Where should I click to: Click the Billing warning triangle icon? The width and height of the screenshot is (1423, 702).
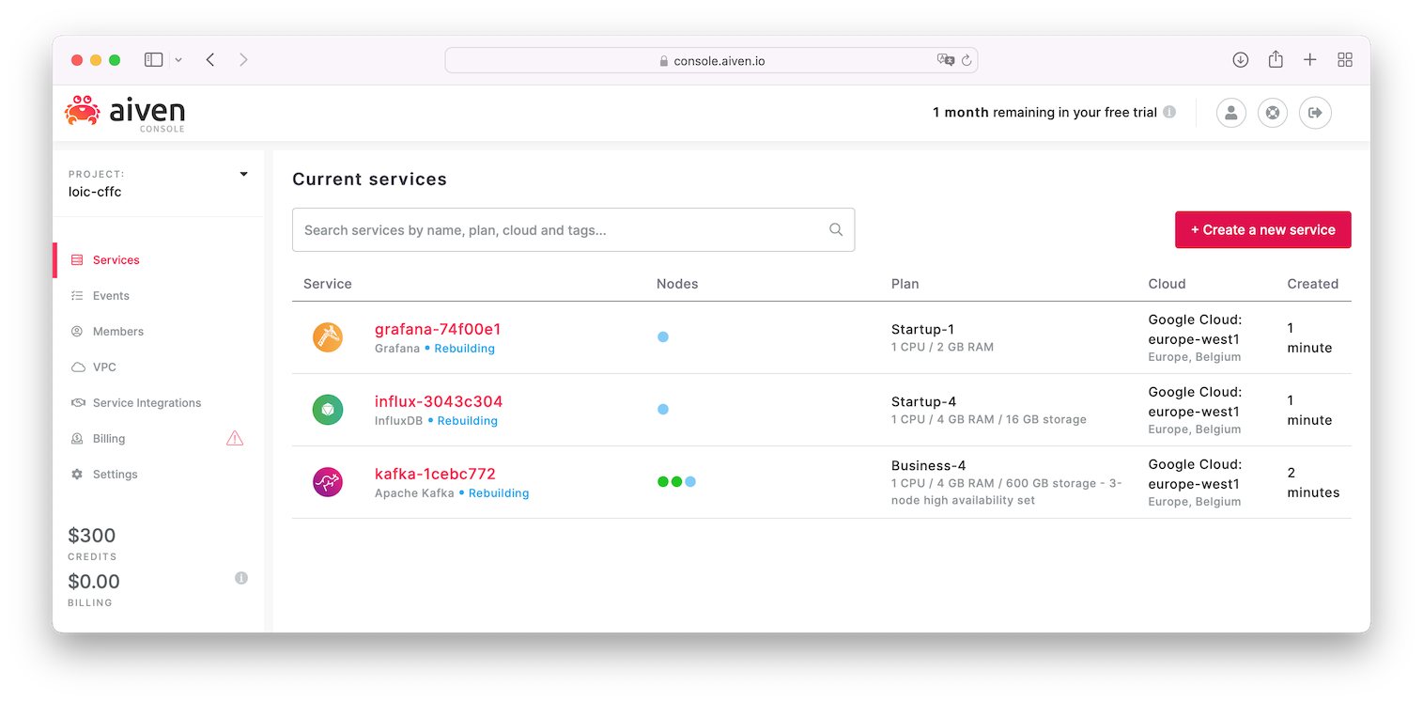click(x=235, y=438)
